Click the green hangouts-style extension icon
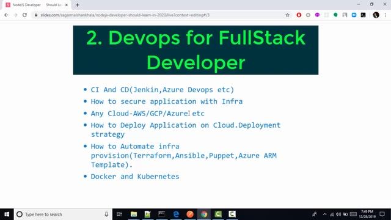The width and height of the screenshot is (391, 220). click(335, 15)
